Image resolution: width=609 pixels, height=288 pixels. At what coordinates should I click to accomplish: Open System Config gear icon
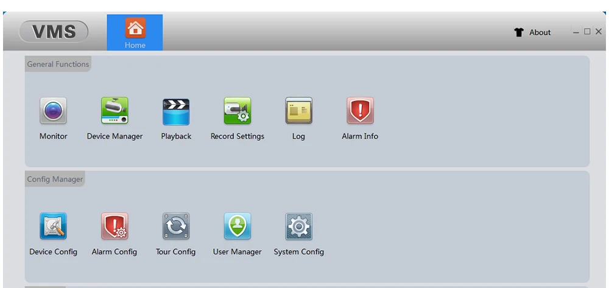pos(298,227)
